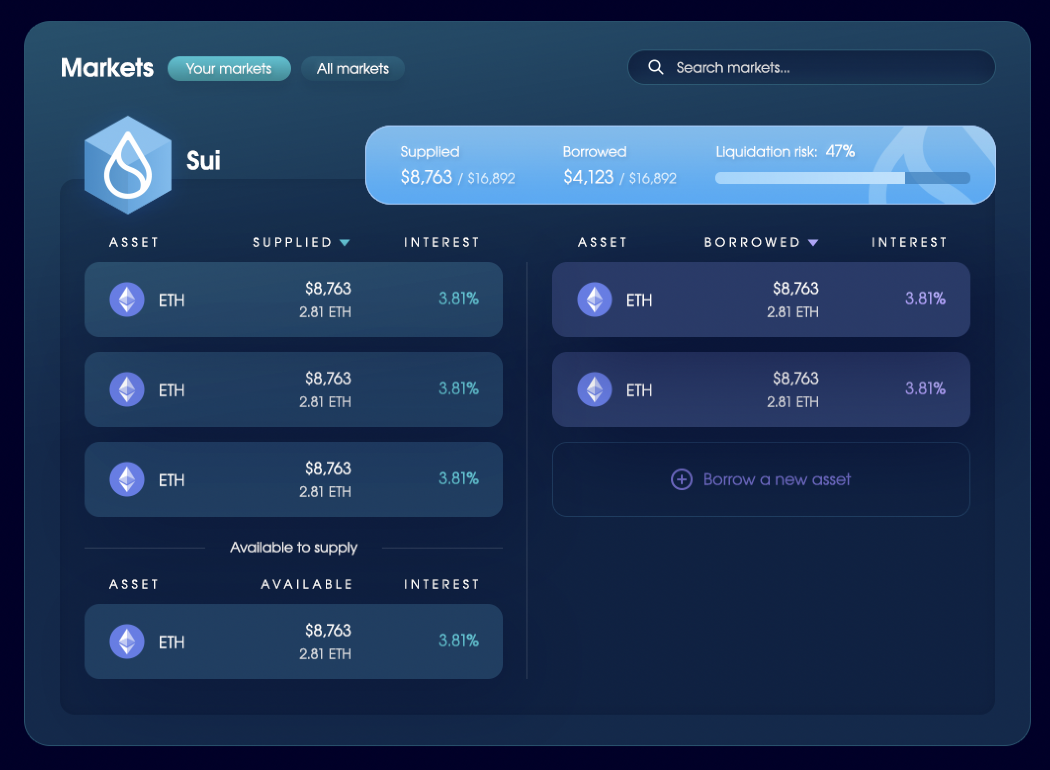The width and height of the screenshot is (1050, 770).
Task: Click the plus circle icon beside Borrow a new asset
Action: coord(681,479)
